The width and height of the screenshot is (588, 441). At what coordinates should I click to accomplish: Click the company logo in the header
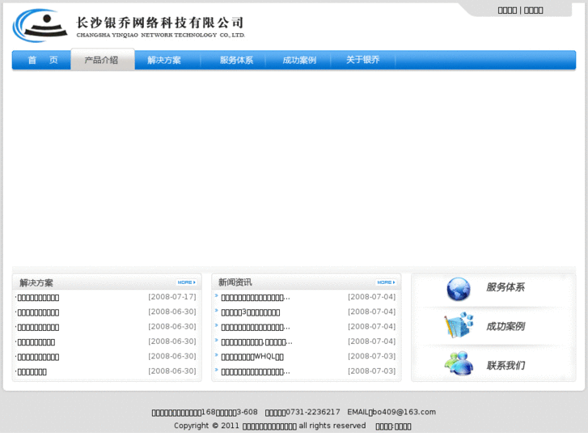[x=129, y=26]
